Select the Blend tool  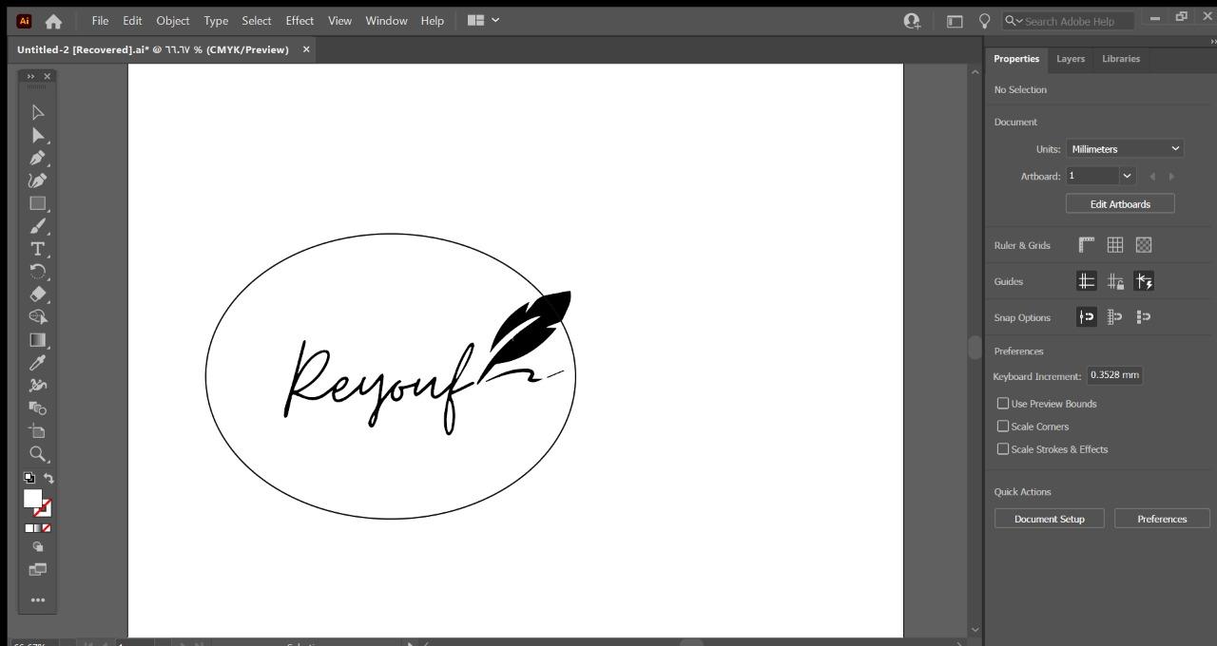38,408
